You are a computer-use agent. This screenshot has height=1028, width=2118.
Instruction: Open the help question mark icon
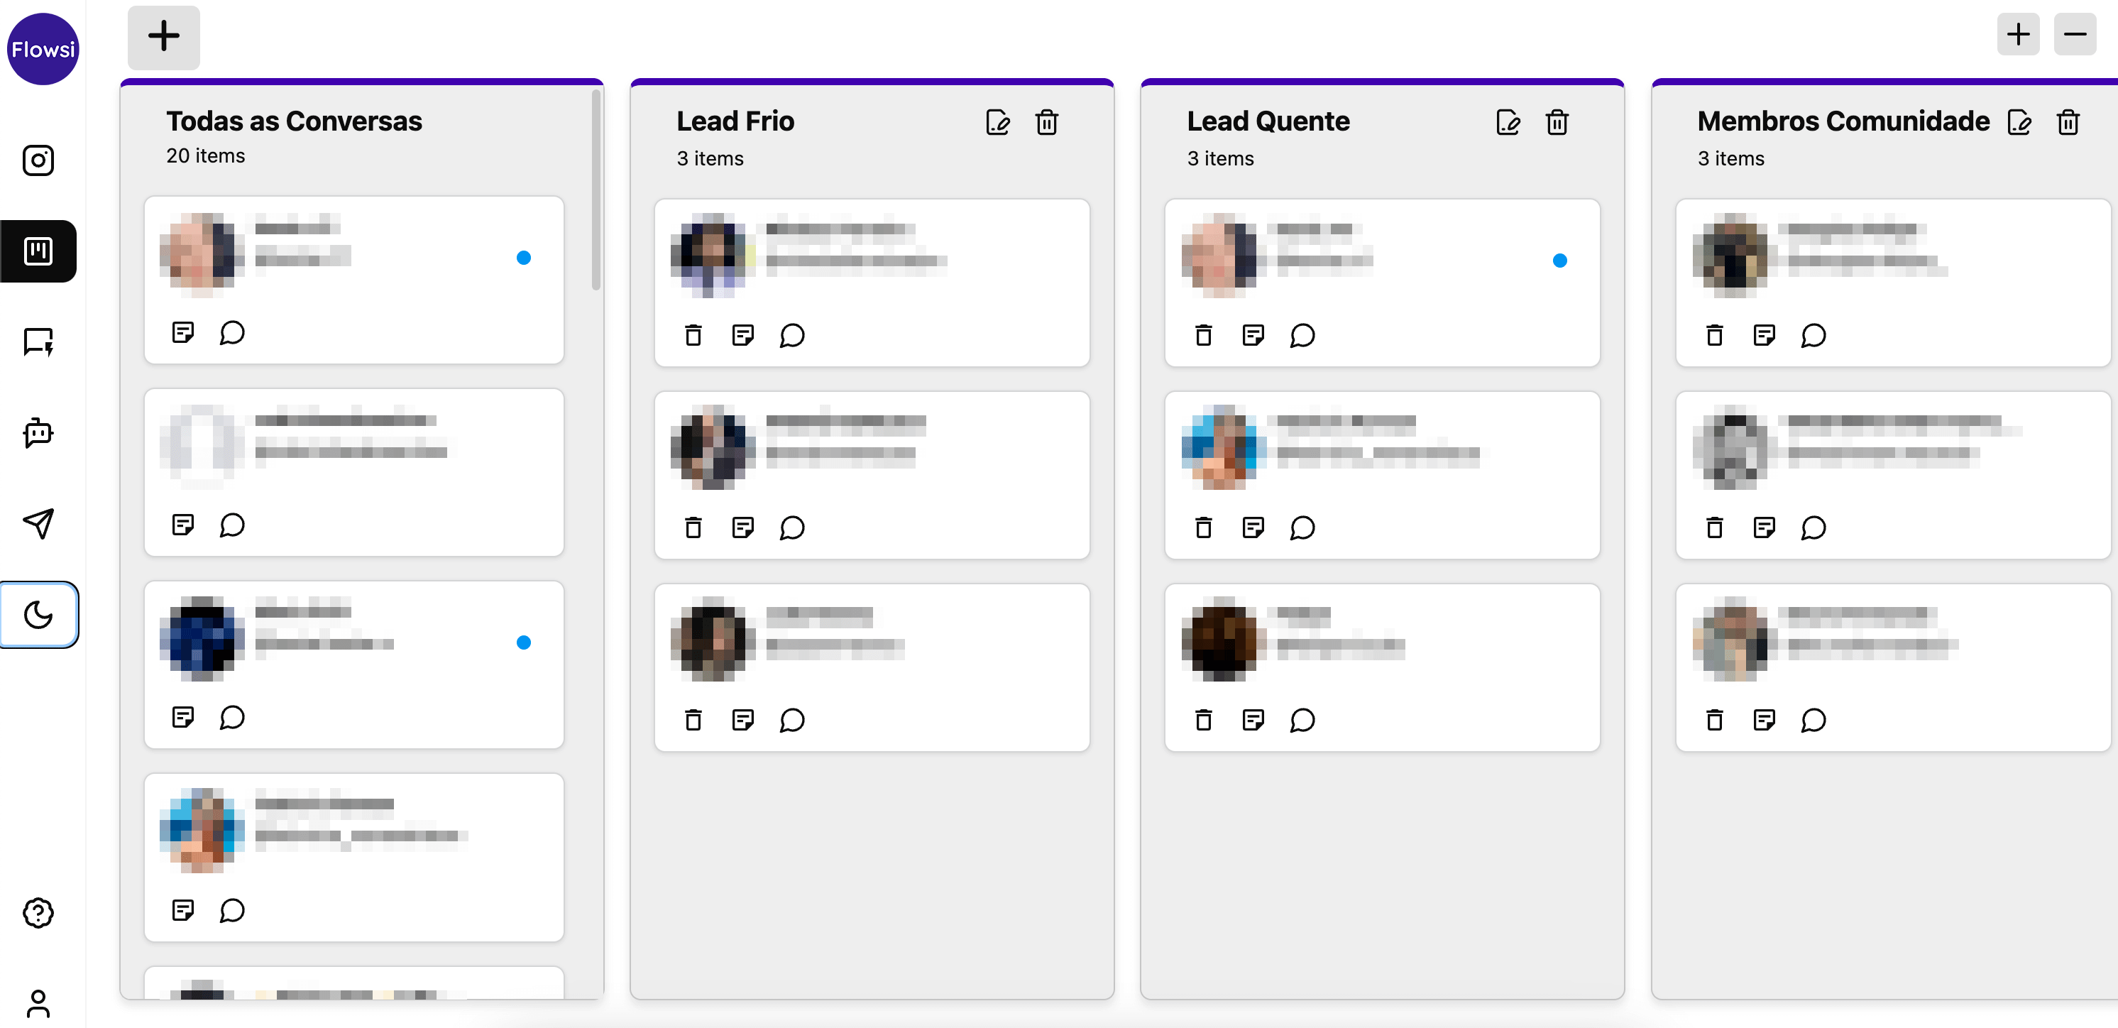coord(38,912)
